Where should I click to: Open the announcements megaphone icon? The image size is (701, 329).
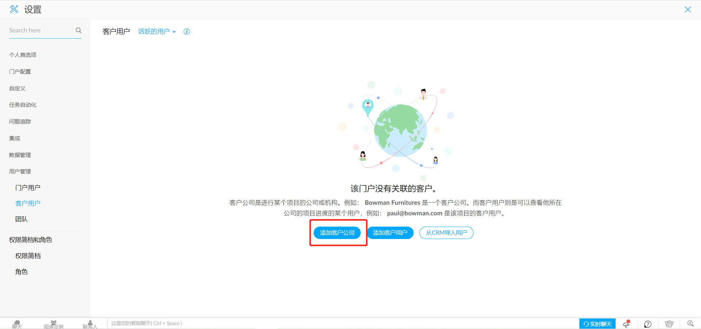[x=627, y=324]
